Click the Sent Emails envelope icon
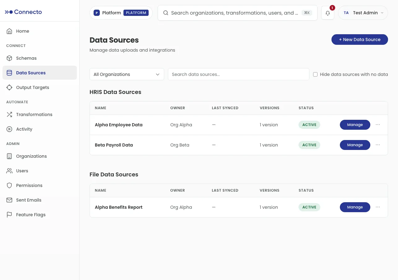The image size is (398, 280). [x=9, y=200]
